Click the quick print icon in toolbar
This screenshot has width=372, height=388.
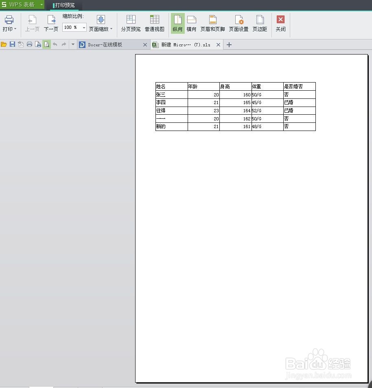(x=29, y=45)
